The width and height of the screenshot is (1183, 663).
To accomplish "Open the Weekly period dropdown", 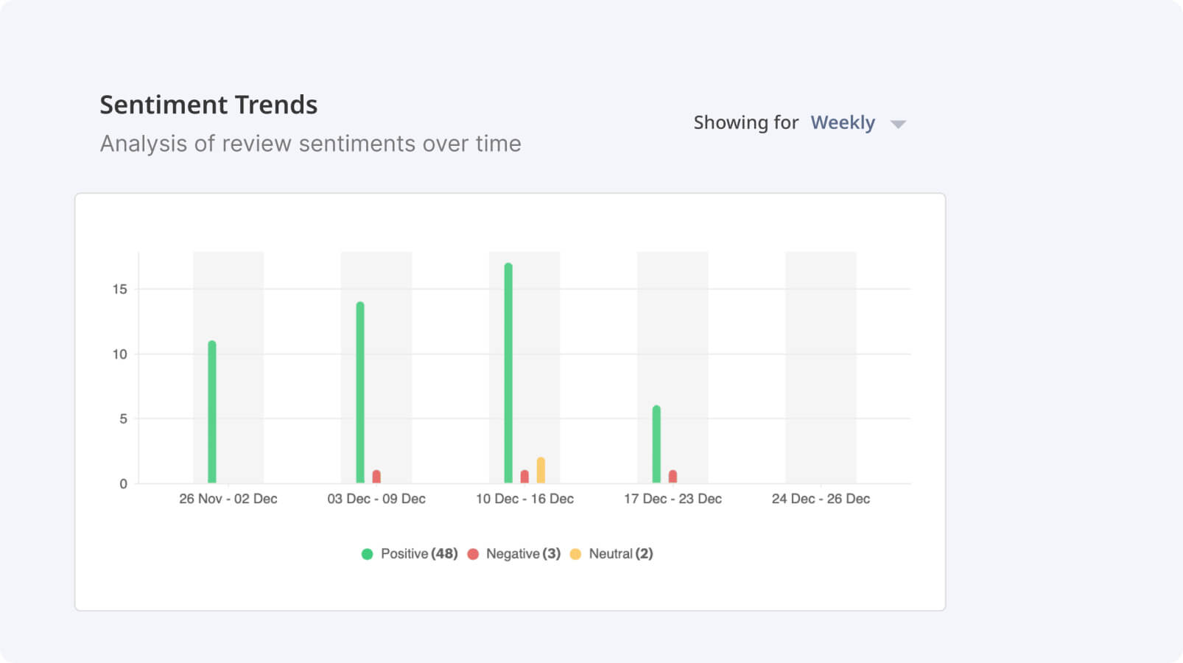I will (843, 123).
